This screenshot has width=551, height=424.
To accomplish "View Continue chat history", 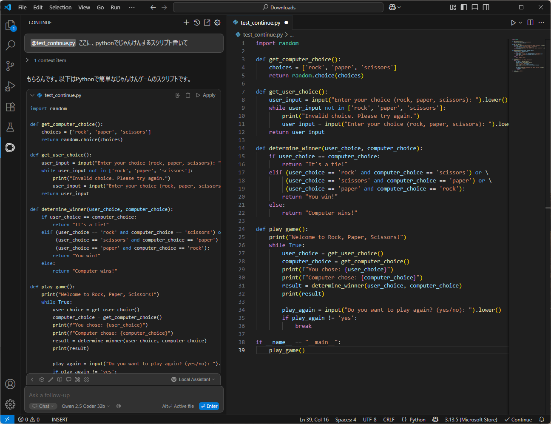I will coord(197,23).
